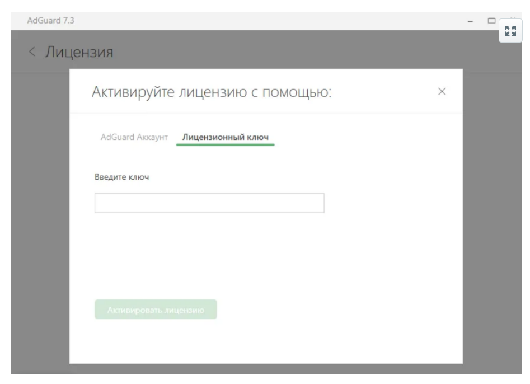Select the Лицензионный ключ tab
This screenshot has height=384, width=530.
click(226, 137)
